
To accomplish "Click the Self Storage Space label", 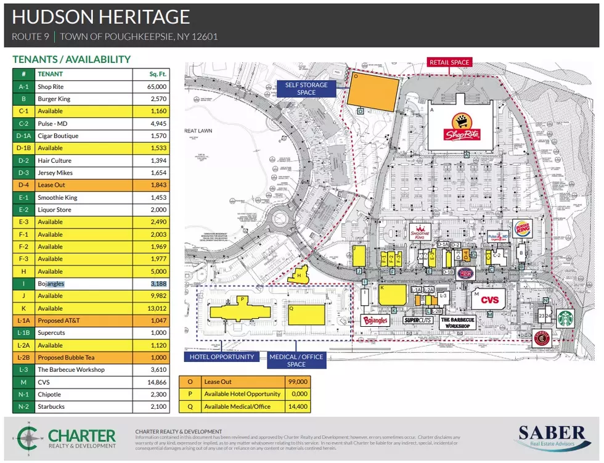I will 306,89.
